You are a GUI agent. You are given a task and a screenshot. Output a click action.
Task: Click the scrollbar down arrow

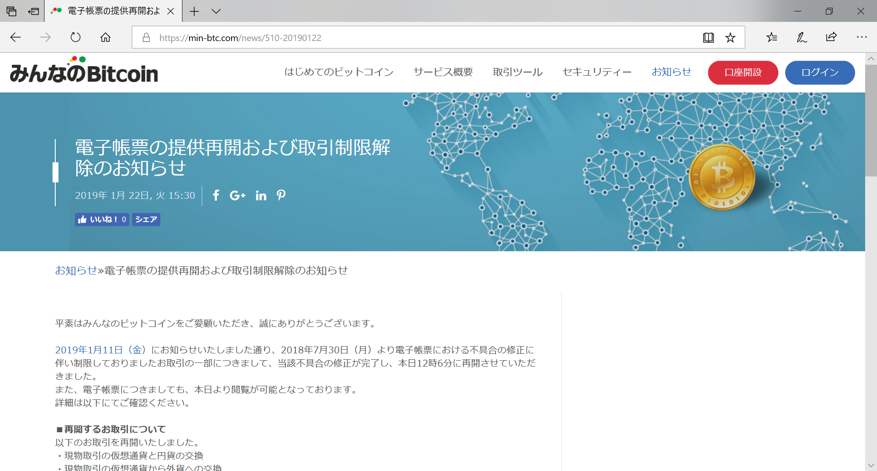point(871,465)
